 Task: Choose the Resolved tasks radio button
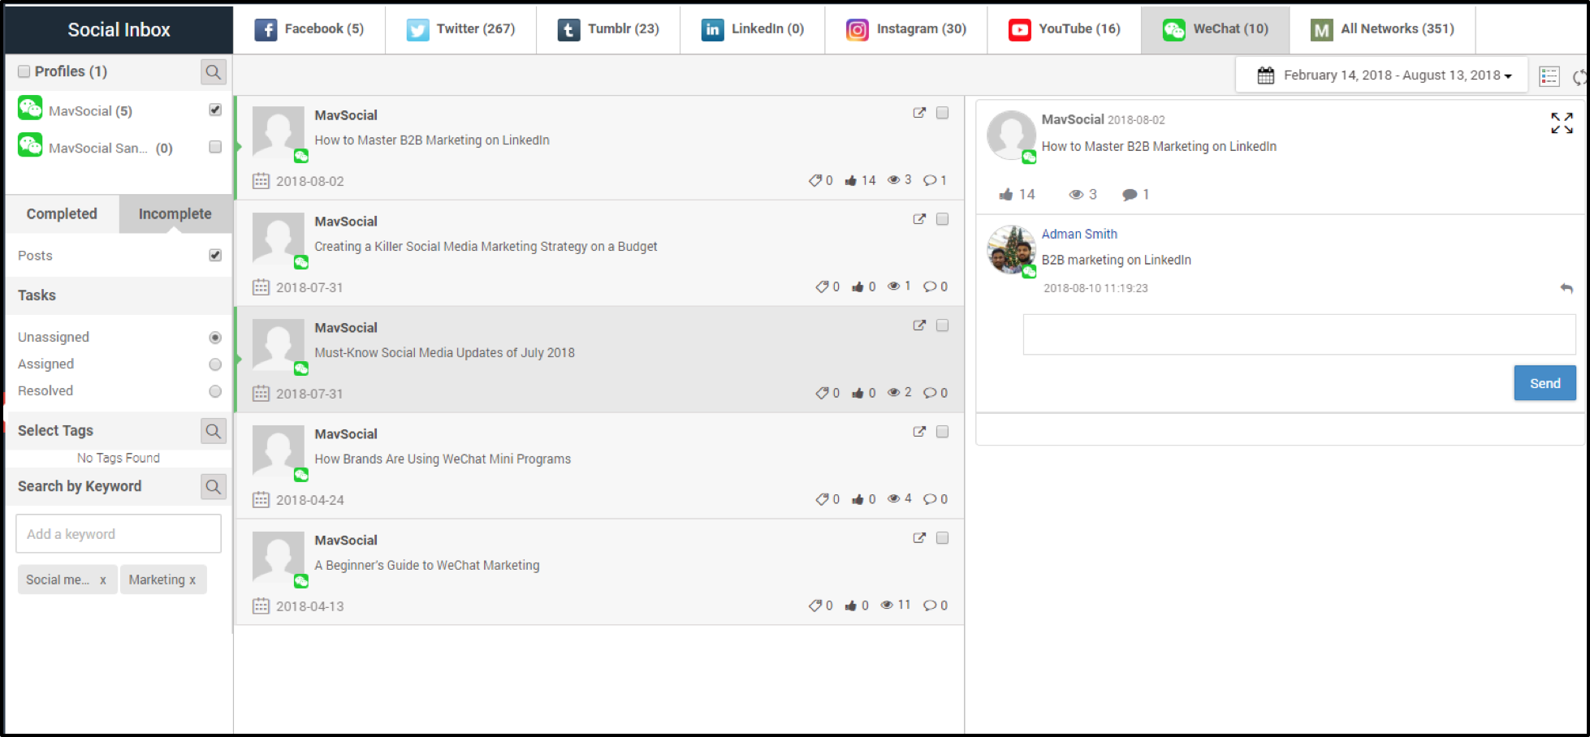tap(215, 391)
